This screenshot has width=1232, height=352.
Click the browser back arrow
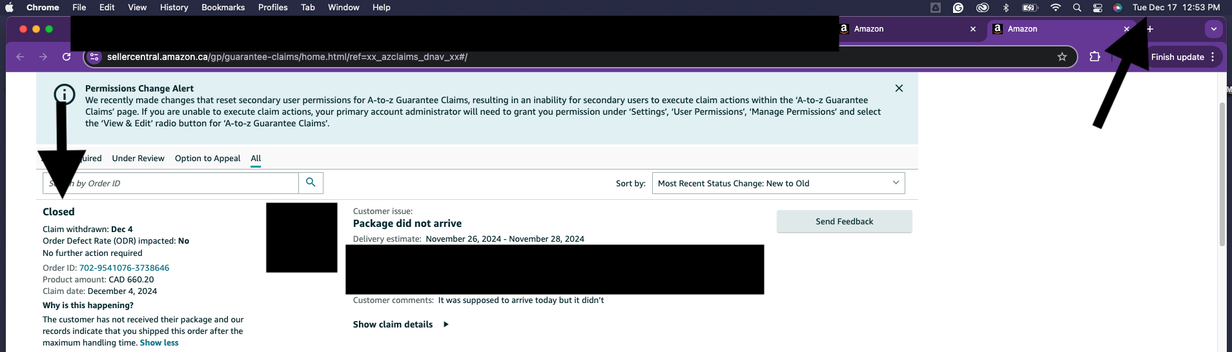pos(20,57)
